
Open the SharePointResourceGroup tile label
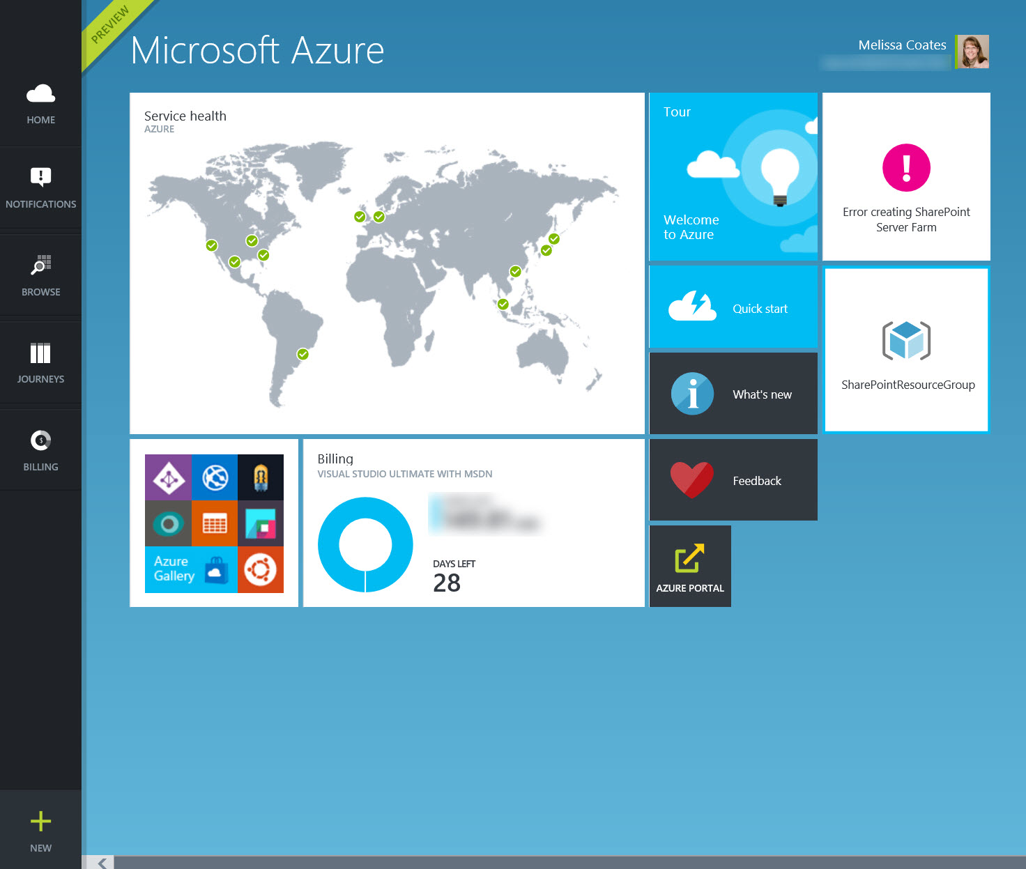pyautogui.click(x=908, y=385)
